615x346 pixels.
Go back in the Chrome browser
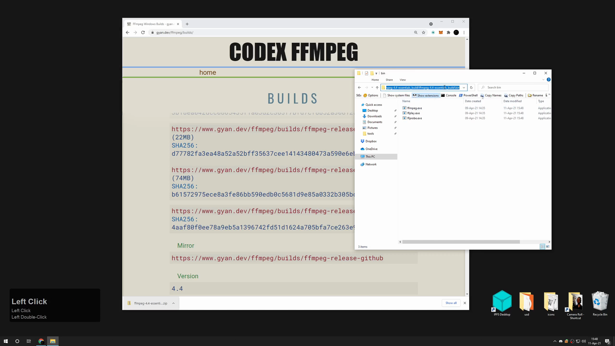pyautogui.click(x=128, y=33)
